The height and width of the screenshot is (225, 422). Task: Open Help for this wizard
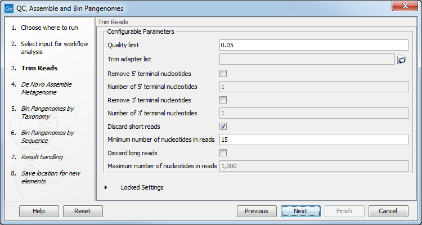tap(39, 211)
